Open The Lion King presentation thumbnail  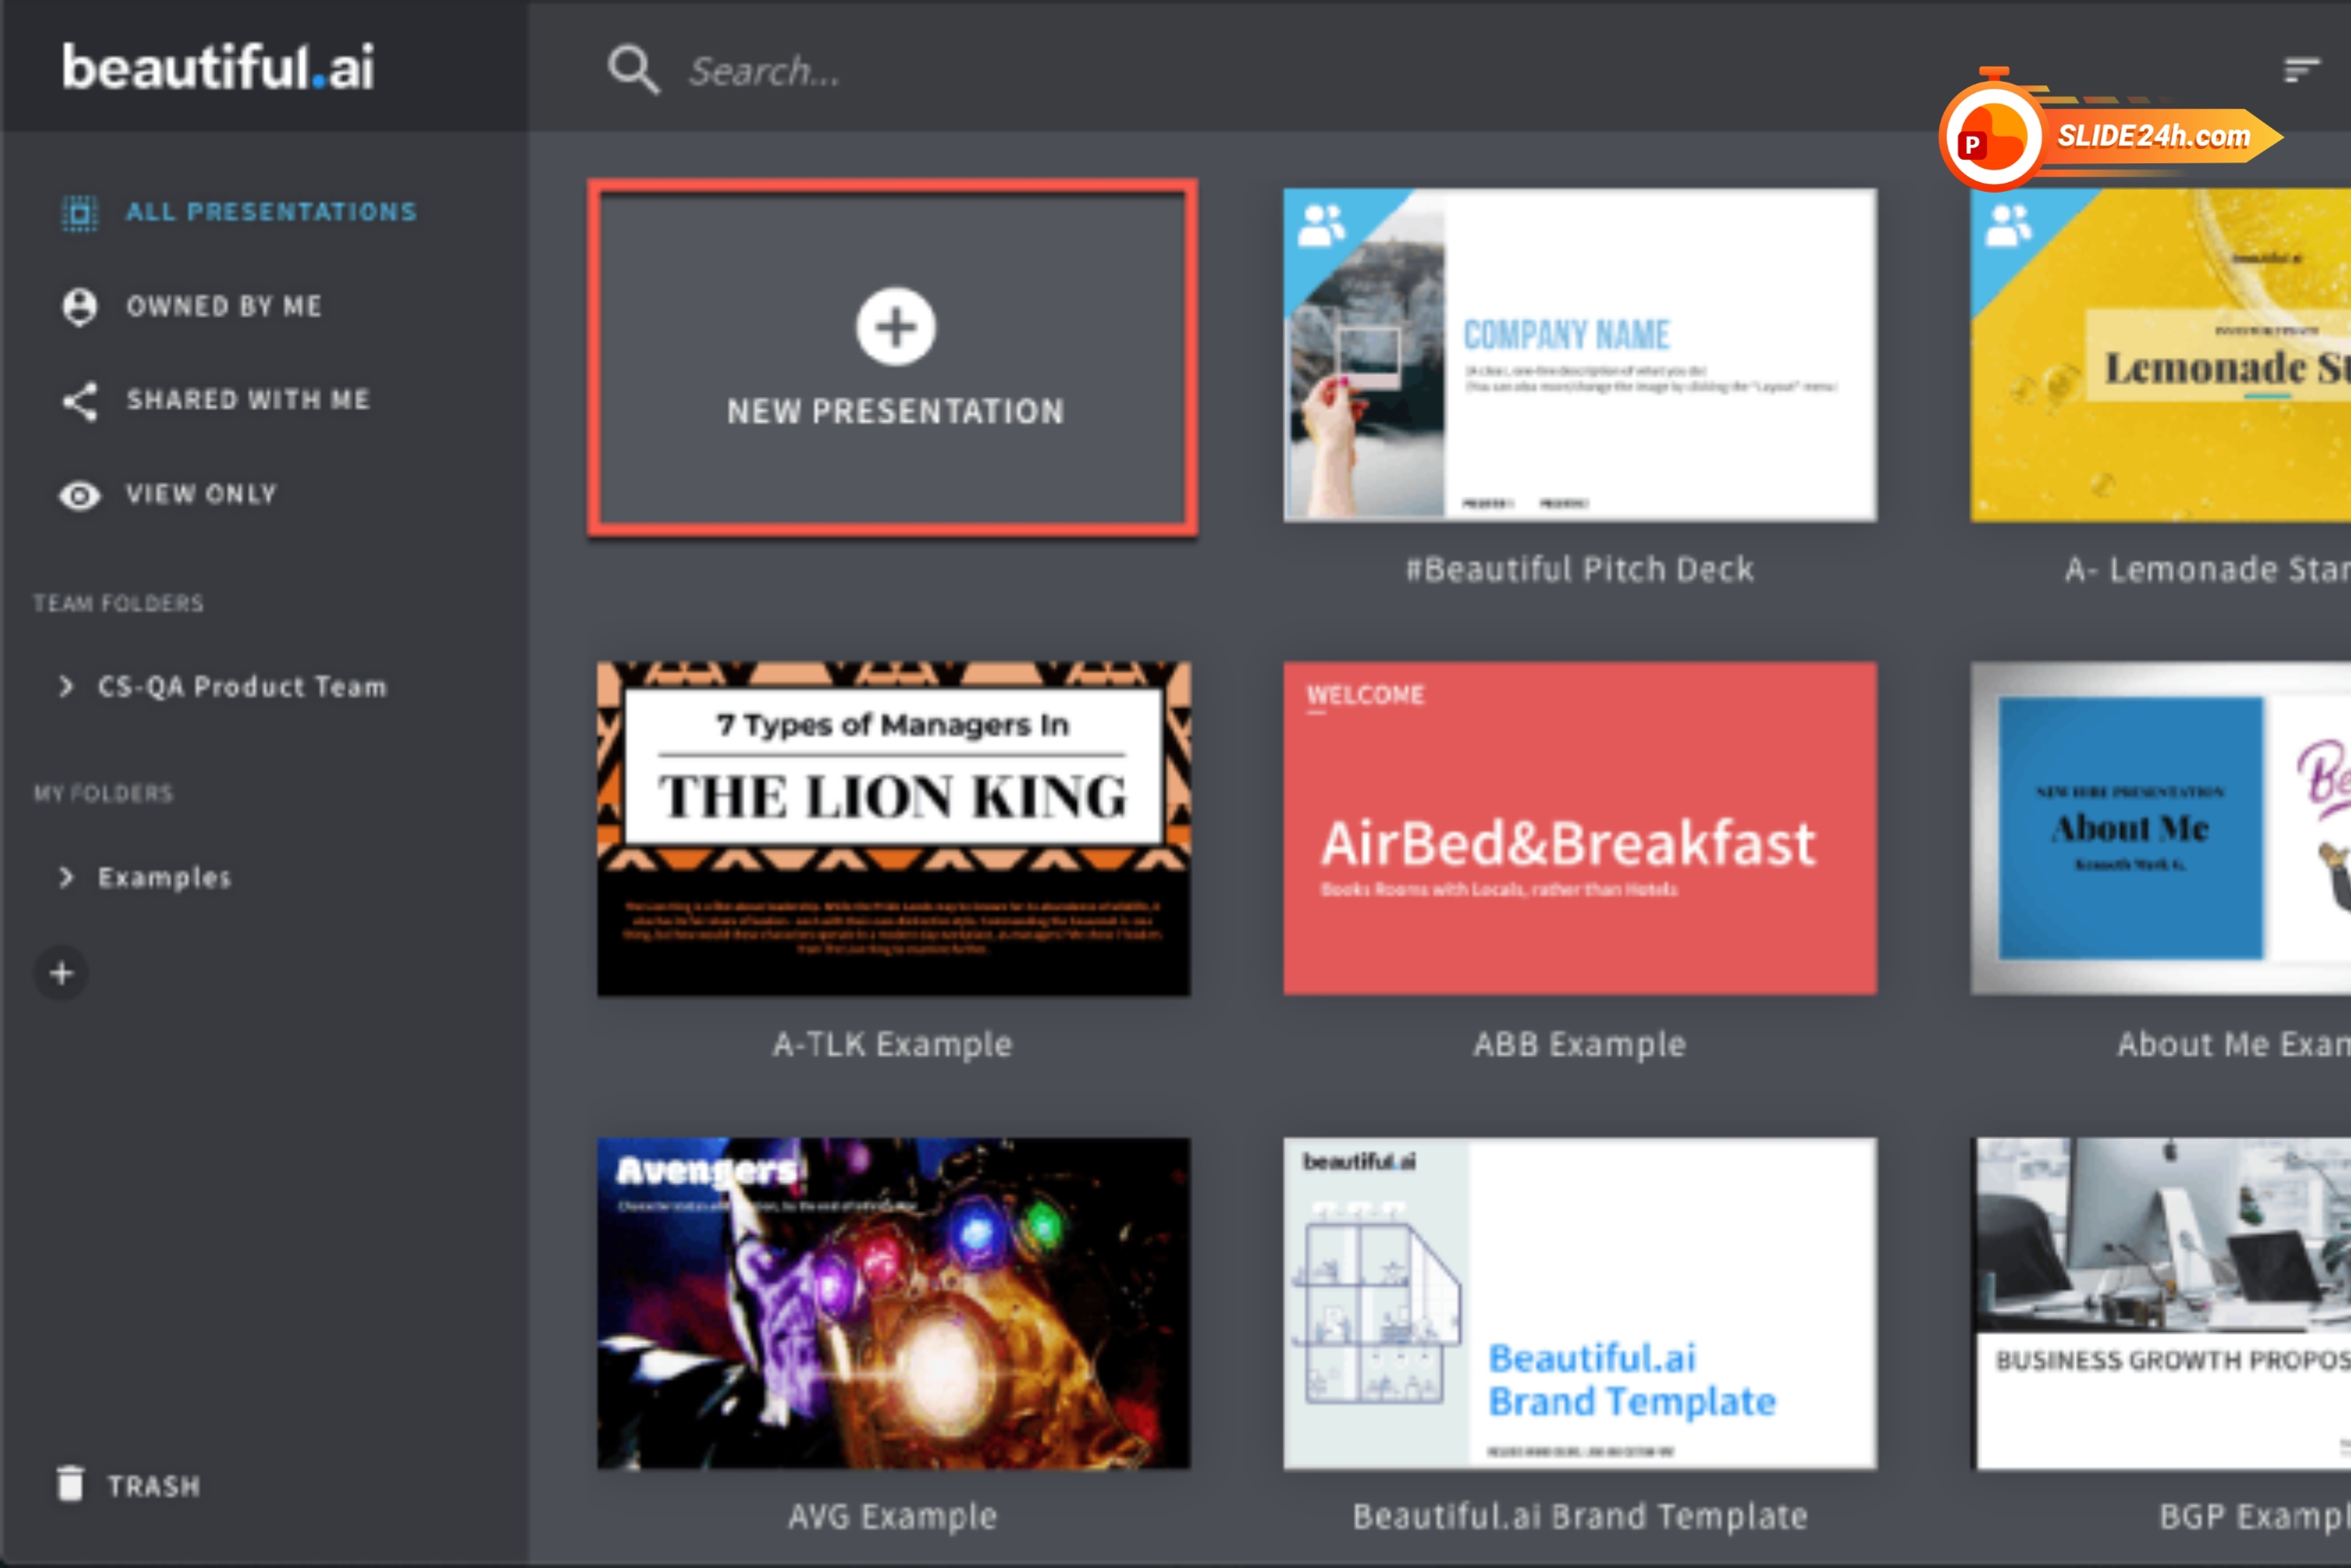[x=894, y=828]
